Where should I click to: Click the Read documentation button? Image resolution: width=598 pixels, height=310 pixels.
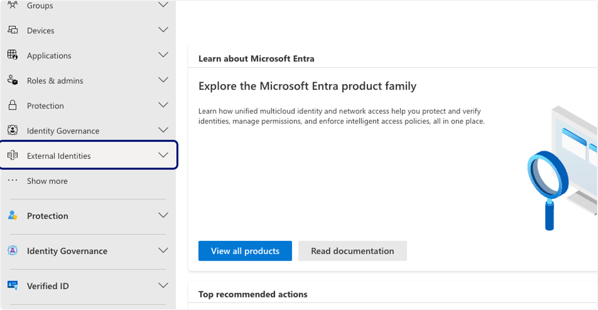(x=353, y=251)
